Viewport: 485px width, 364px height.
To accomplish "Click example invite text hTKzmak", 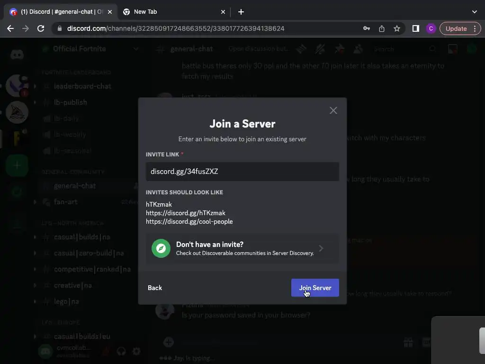I will [159, 204].
